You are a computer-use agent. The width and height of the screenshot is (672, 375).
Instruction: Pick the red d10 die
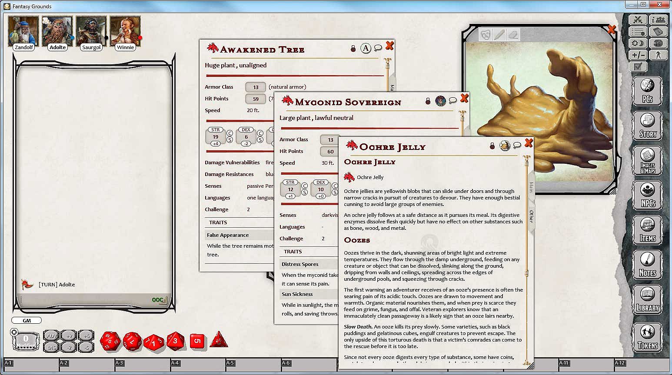click(154, 342)
